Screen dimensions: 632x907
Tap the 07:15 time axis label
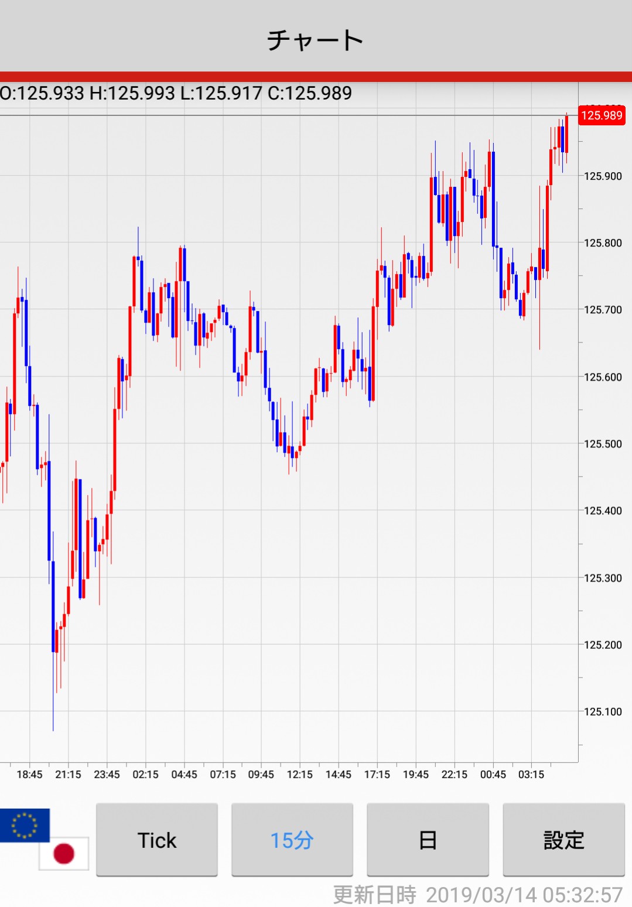(x=223, y=774)
